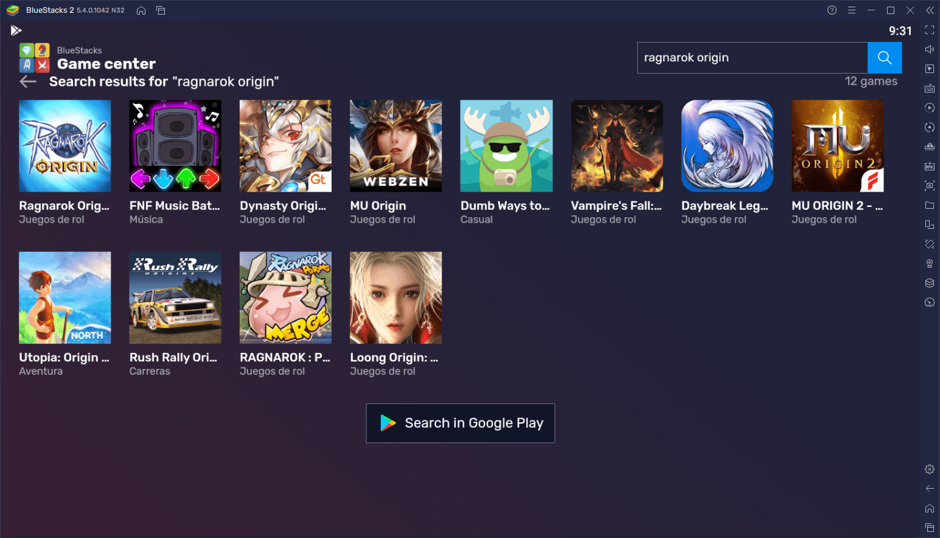Screen dimensions: 940x538
Task: Open the Daybreak Legends game thumbnail
Action: [x=728, y=146]
